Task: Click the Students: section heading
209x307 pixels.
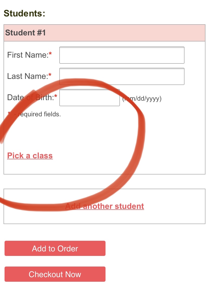Action: 24,13
